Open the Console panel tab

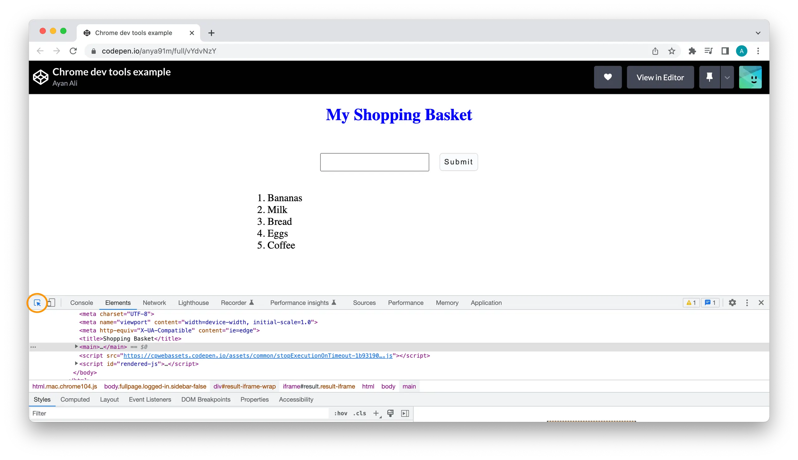[81, 302]
